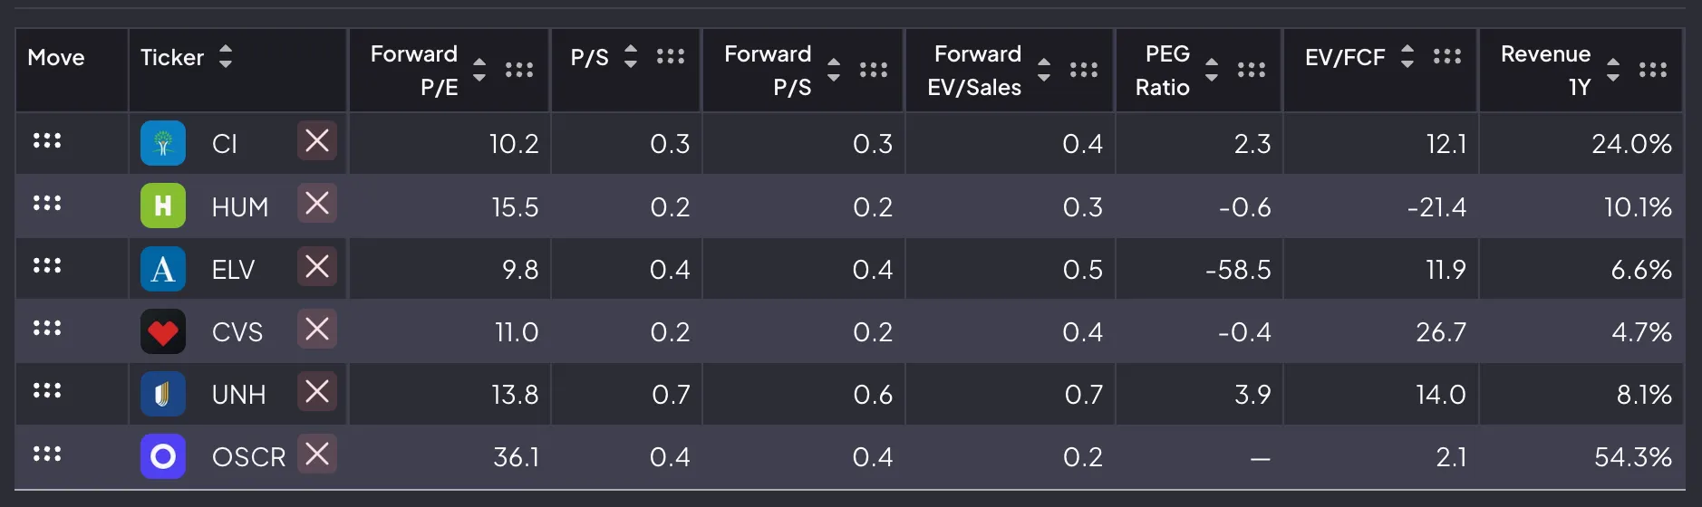Viewport: 1702px width, 507px height.
Task: Click OSCR revenue growth value 54.3%
Action: (1632, 457)
